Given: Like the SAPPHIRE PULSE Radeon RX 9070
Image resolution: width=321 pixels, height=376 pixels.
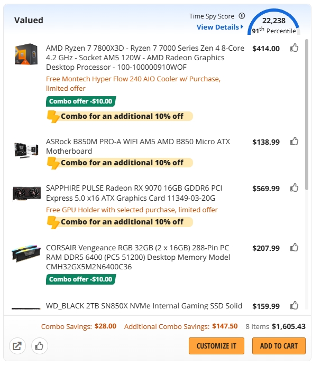Looking at the screenshot, I should tap(295, 188).
